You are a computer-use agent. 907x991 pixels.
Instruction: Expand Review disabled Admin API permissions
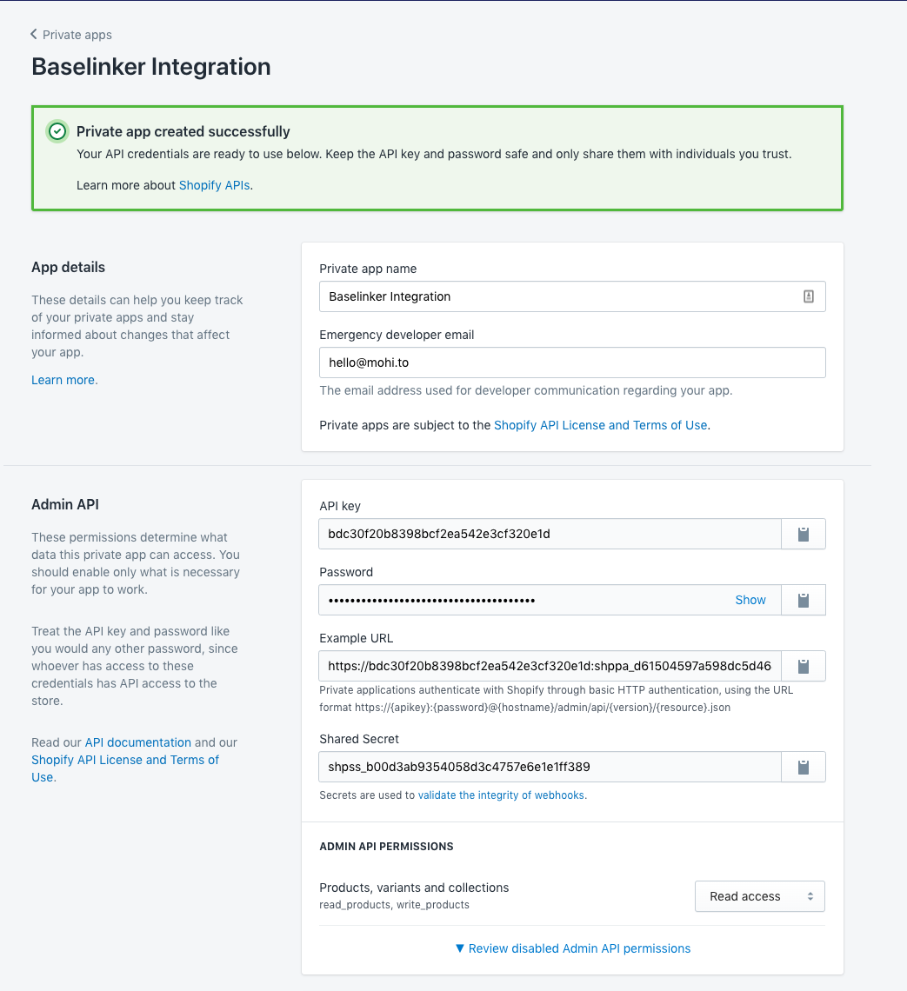pos(573,948)
